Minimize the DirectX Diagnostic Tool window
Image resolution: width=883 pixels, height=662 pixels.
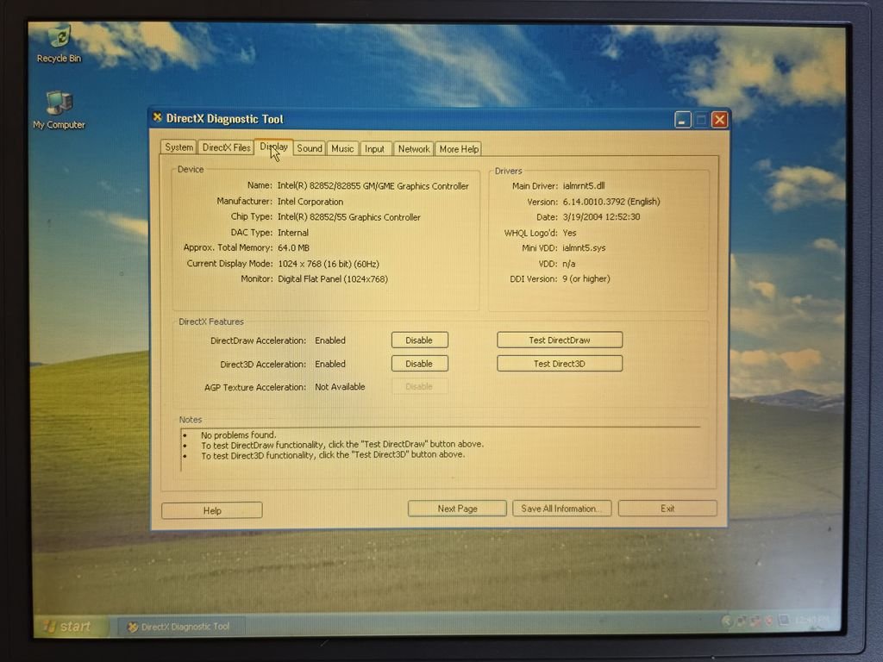[x=683, y=119]
